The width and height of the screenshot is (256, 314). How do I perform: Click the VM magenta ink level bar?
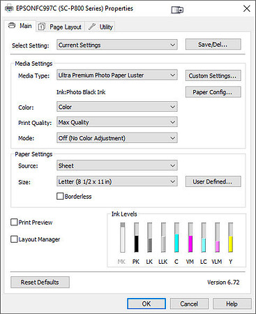tap(190, 237)
